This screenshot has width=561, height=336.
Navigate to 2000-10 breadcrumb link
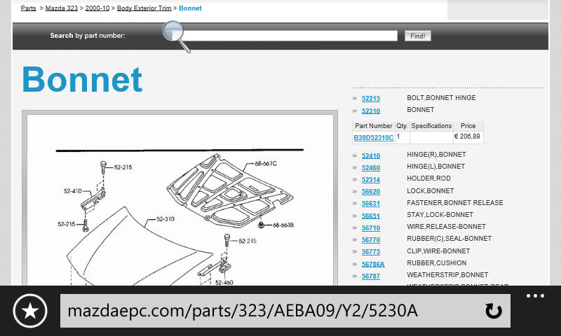(97, 8)
